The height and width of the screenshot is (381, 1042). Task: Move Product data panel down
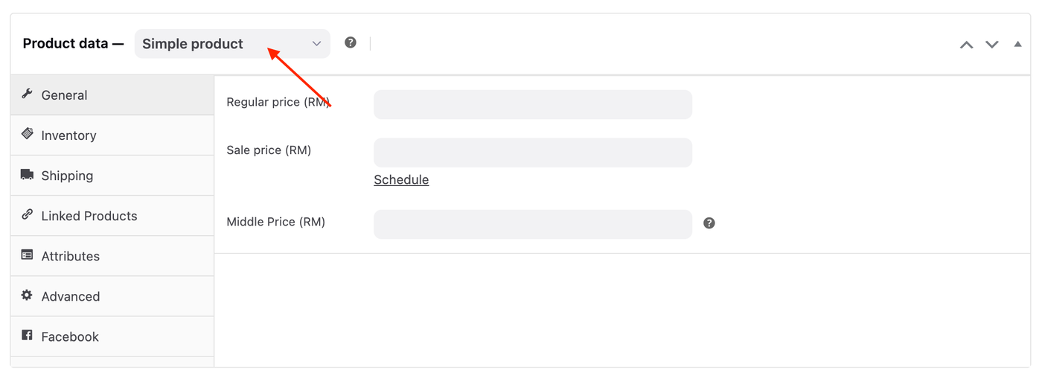[x=991, y=45]
